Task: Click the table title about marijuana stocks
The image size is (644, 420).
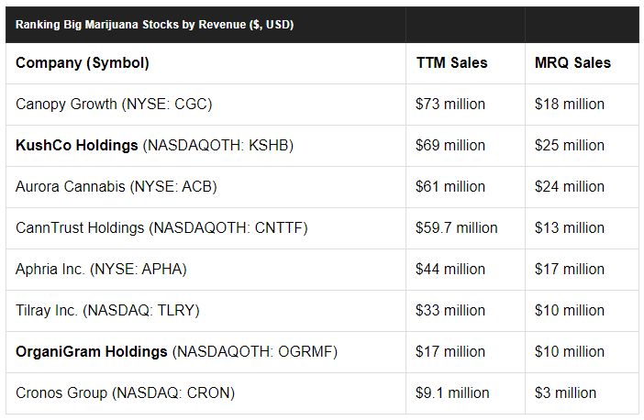Action: [154, 24]
